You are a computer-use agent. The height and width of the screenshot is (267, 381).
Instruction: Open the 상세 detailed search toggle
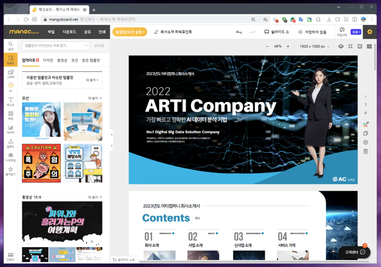[99, 46]
